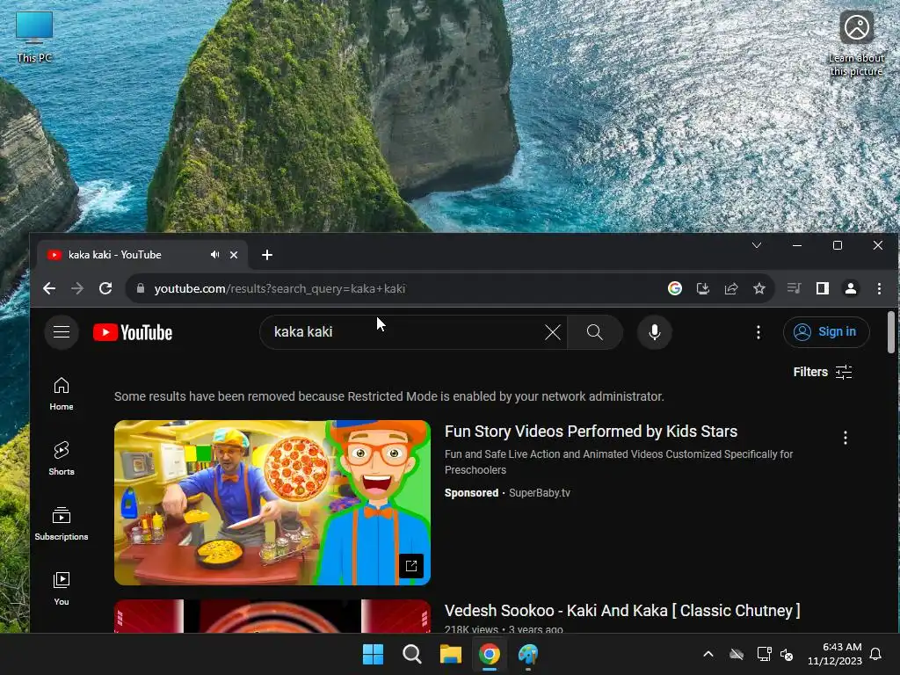The width and height of the screenshot is (900, 675).
Task: Click the Chrome icon in the taskbar
Action: [x=489, y=654]
